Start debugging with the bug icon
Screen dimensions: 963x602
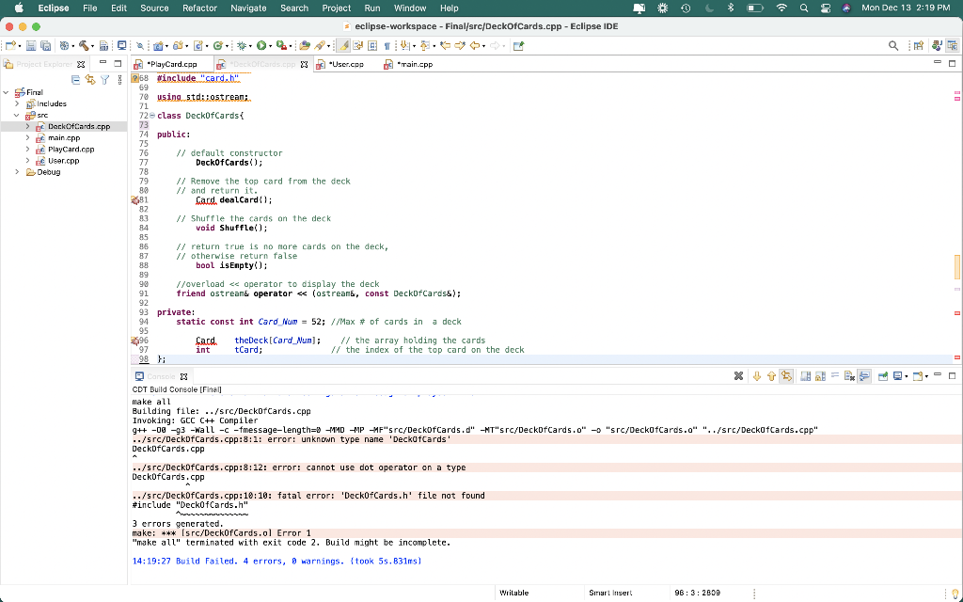[239, 44]
